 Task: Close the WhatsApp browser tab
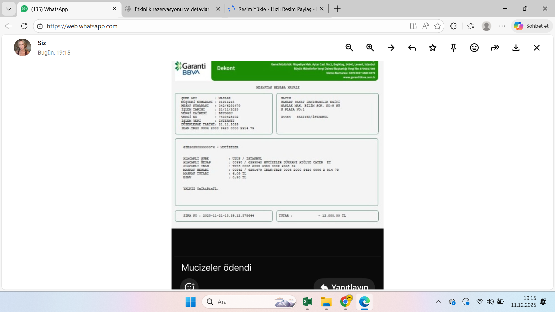click(x=114, y=9)
